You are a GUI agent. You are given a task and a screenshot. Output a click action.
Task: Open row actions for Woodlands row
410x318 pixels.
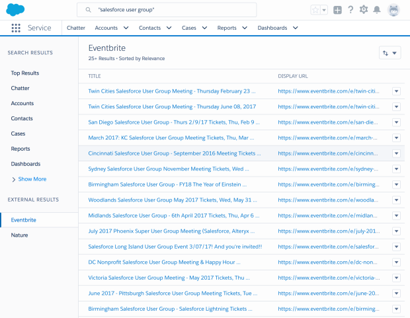click(x=396, y=200)
